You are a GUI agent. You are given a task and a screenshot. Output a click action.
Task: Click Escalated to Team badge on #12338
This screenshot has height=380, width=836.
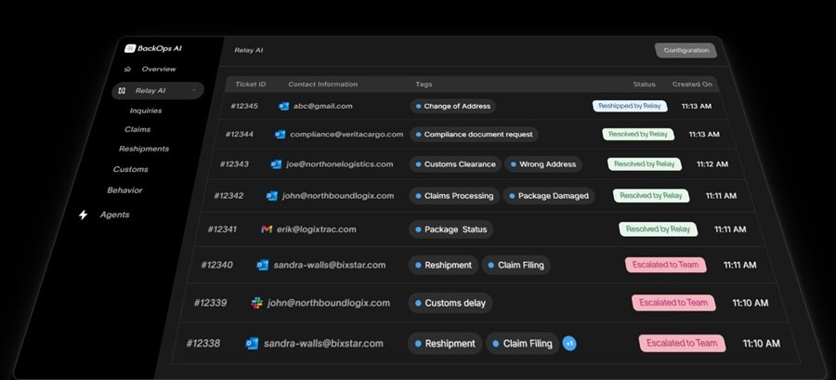click(x=683, y=343)
